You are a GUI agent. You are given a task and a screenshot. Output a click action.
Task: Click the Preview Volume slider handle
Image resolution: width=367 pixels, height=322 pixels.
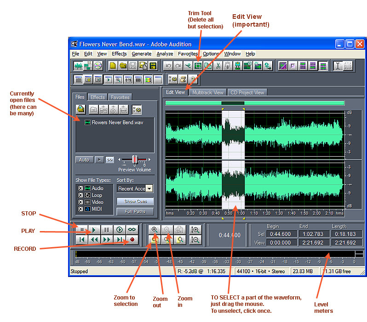click(135, 159)
